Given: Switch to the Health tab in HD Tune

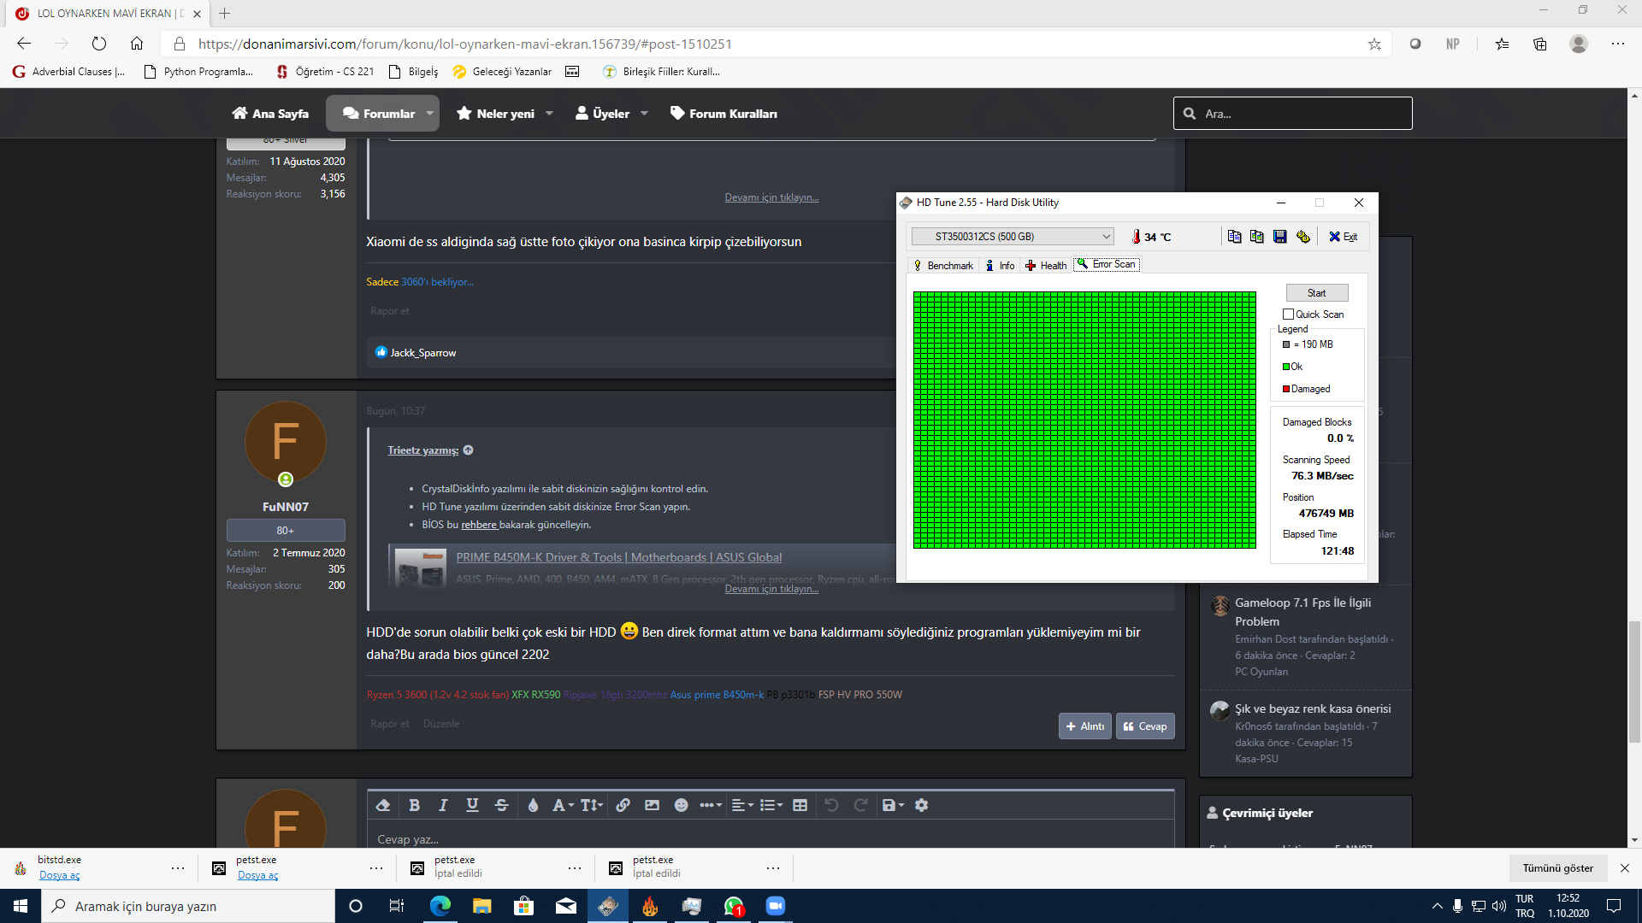Looking at the screenshot, I should coord(1046,266).
